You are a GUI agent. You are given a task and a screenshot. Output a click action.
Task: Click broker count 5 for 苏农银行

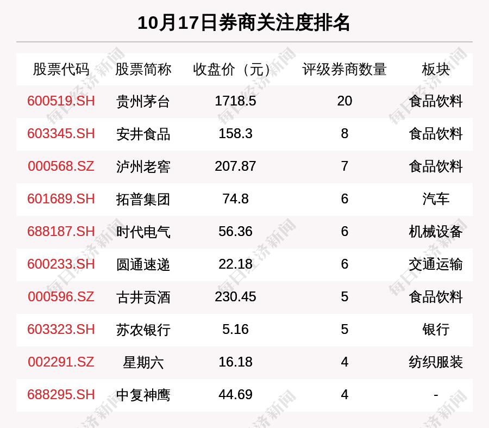tap(344, 330)
